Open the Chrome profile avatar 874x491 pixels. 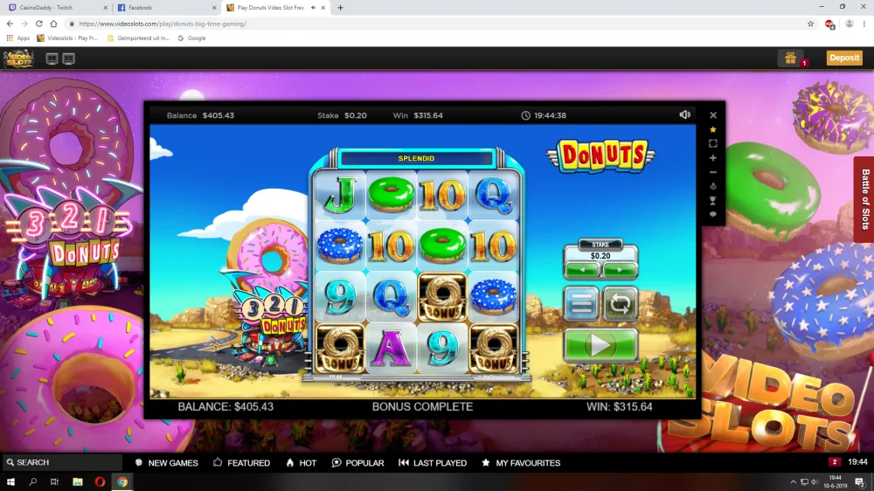coord(849,24)
